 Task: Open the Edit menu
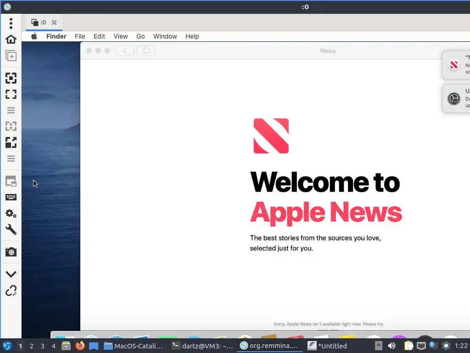coord(99,36)
